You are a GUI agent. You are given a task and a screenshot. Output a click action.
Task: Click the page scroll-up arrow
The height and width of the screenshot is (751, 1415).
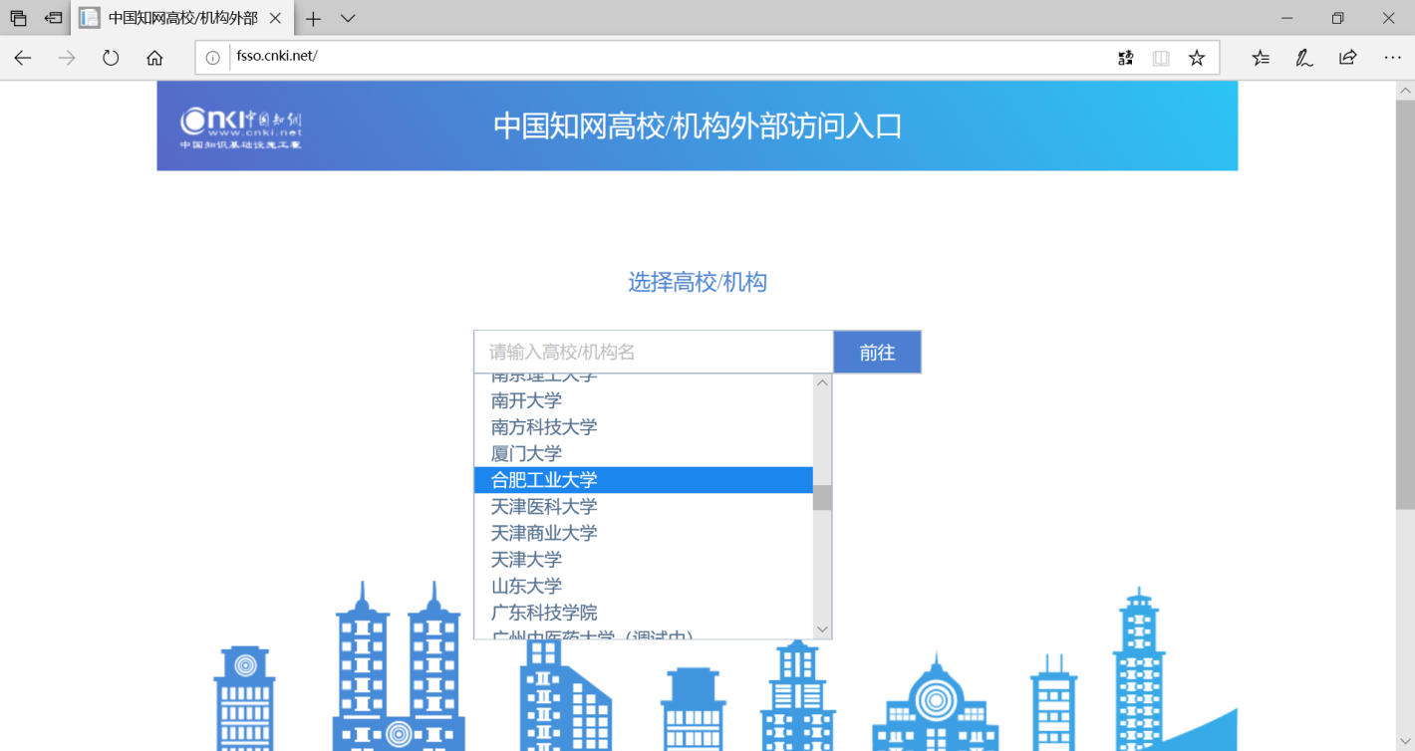coord(1405,91)
